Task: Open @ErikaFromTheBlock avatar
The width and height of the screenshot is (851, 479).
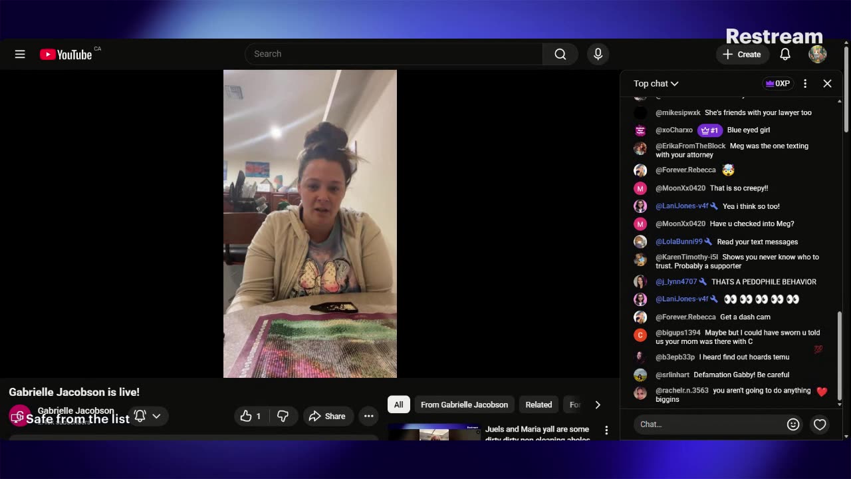Action: click(x=640, y=149)
